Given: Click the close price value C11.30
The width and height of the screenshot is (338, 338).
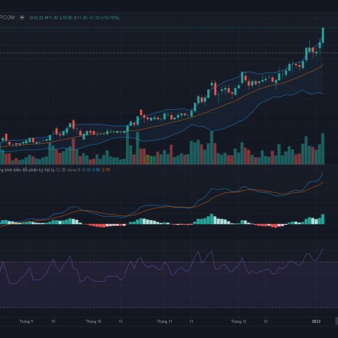Looking at the screenshot, I should click(x=81, y=17).
